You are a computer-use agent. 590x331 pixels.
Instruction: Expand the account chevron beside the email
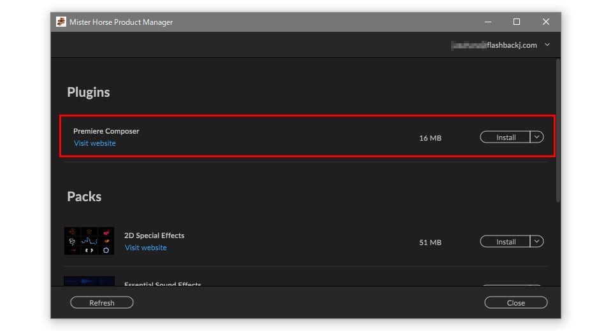pos(547,45)
